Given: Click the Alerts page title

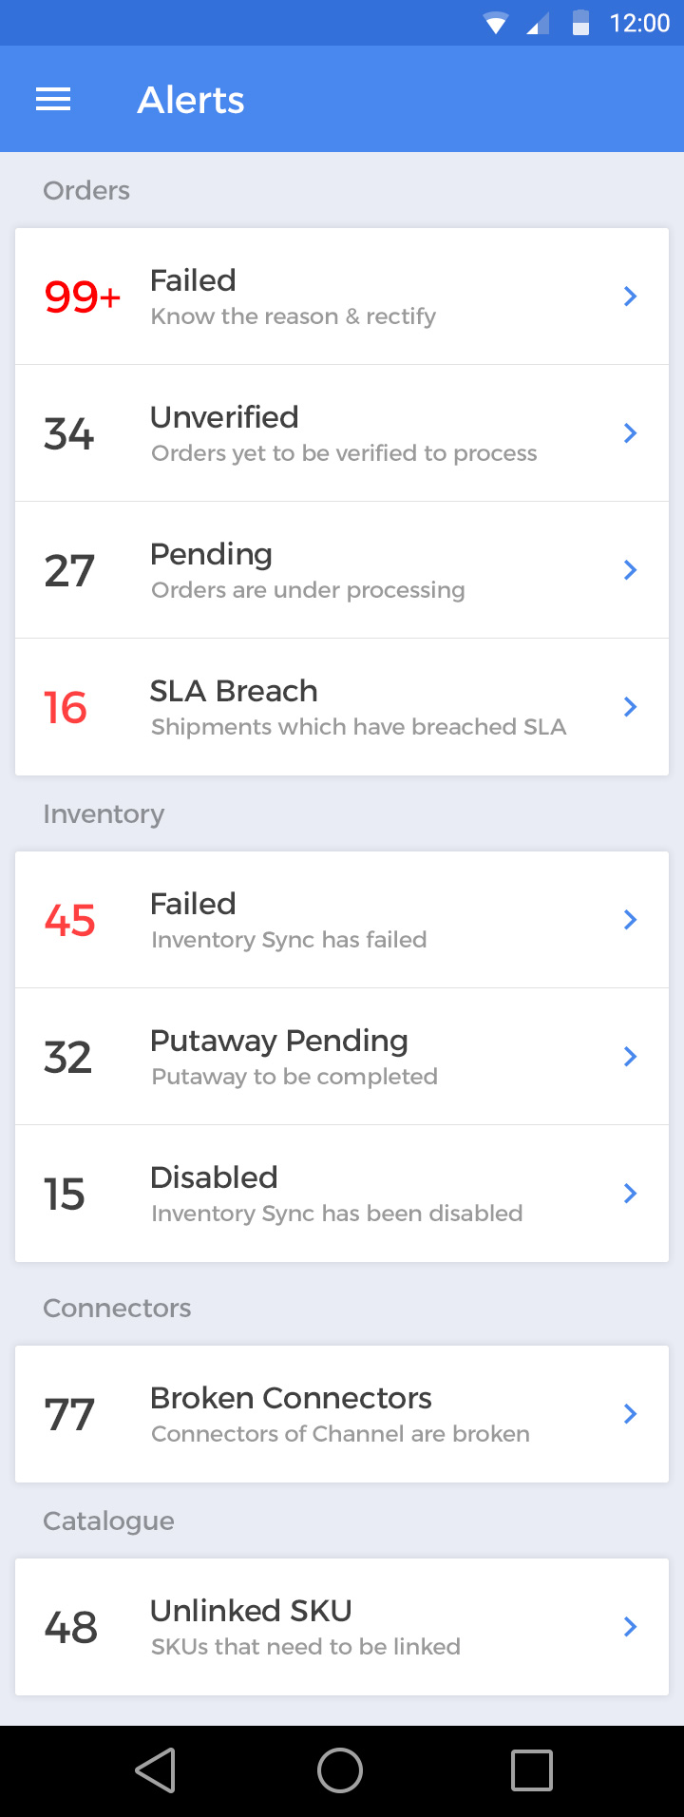Looking at the screenshot, I should tap(191, 100).
